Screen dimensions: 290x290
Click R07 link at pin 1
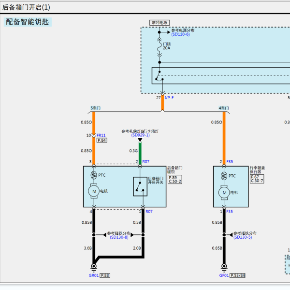pos(149,212)
